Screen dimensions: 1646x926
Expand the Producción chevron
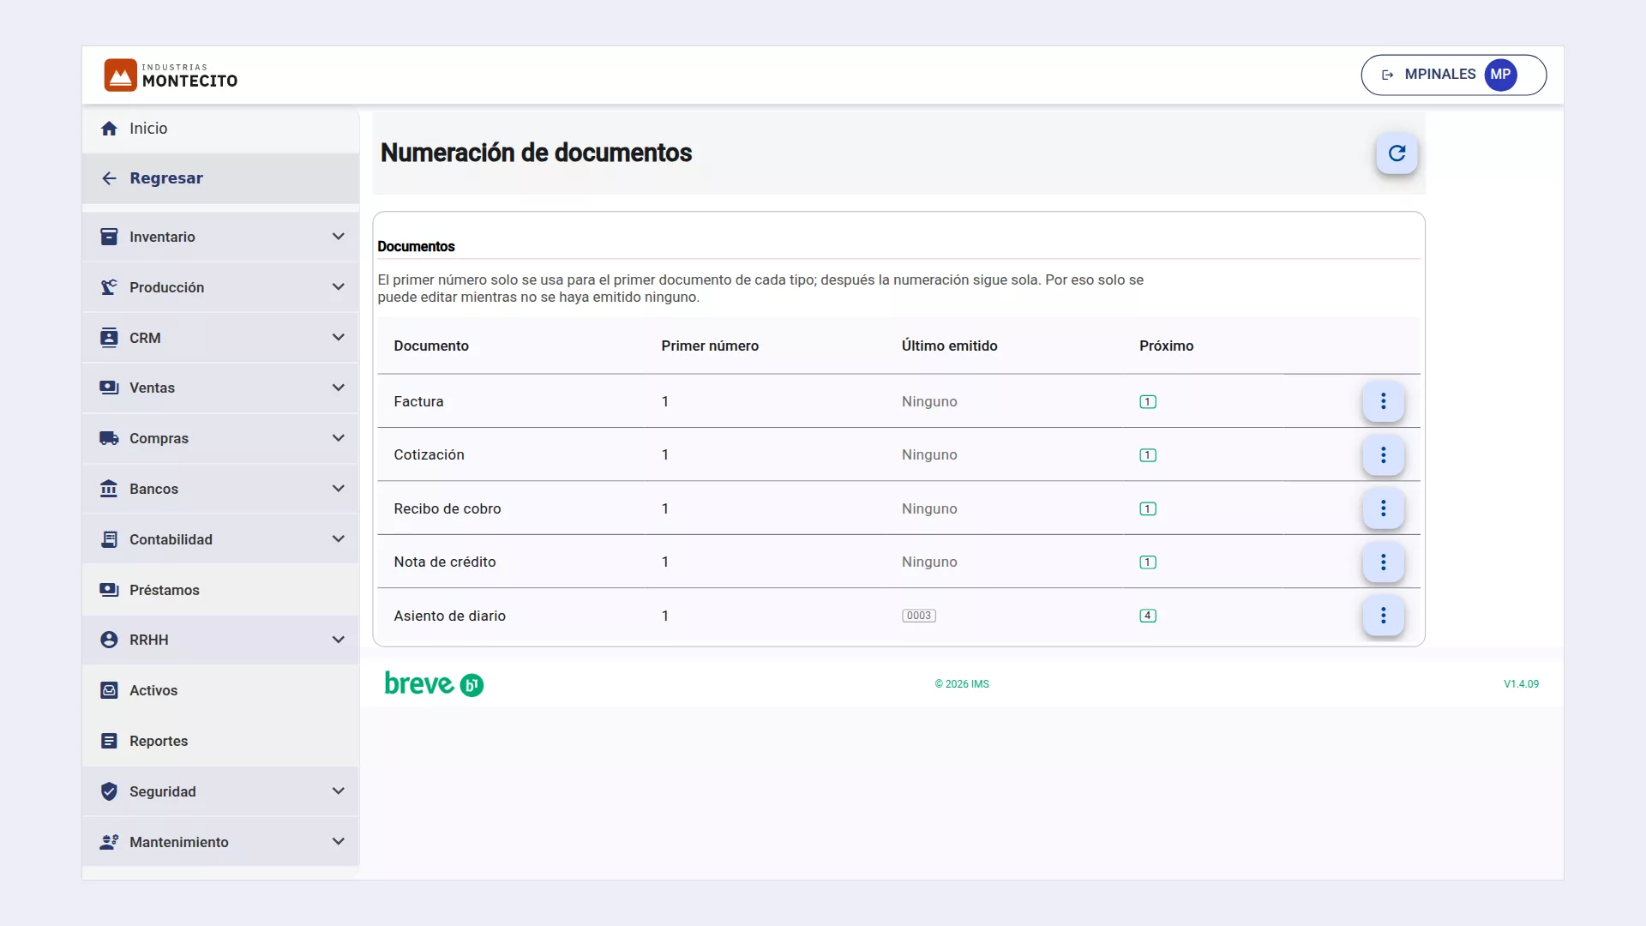coord(339,287)
